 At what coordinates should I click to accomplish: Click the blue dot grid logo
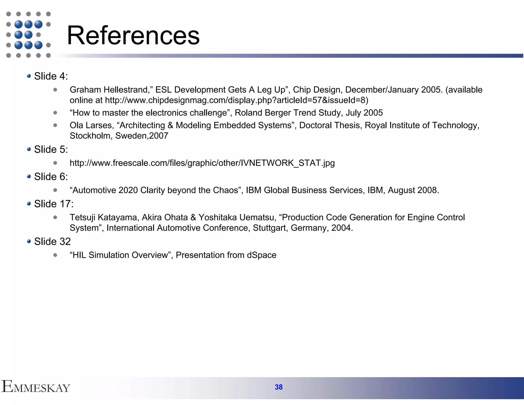(28, 35)
